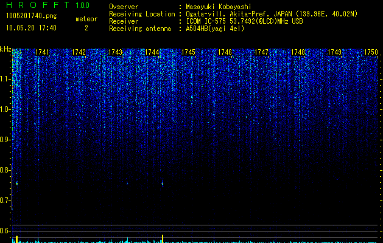Screen dimensions: 383x243
Task: Select the observer name Masayuki Kobayashi
Action: click(x=219, y=7)
